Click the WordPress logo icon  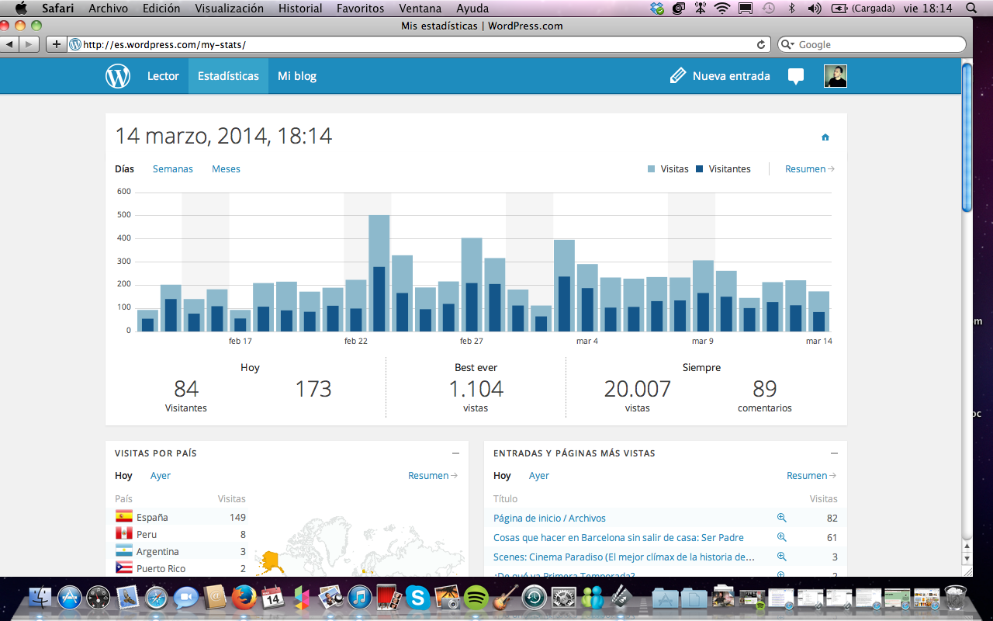(x=118, y=76)
